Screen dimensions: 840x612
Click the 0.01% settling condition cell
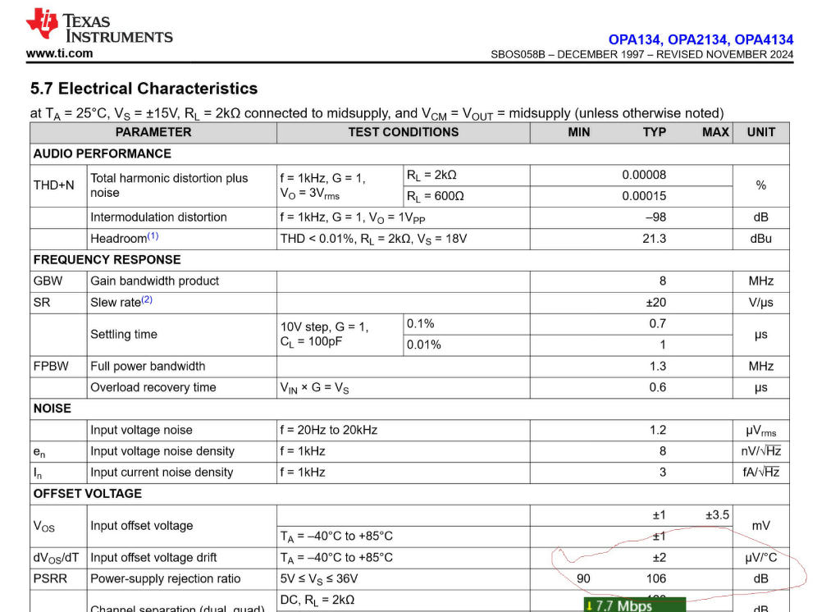(x=467, y=345)
